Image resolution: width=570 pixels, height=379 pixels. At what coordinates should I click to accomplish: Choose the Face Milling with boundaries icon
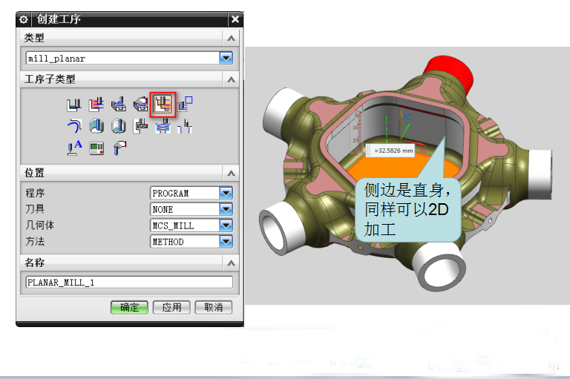tap(117, 105)
